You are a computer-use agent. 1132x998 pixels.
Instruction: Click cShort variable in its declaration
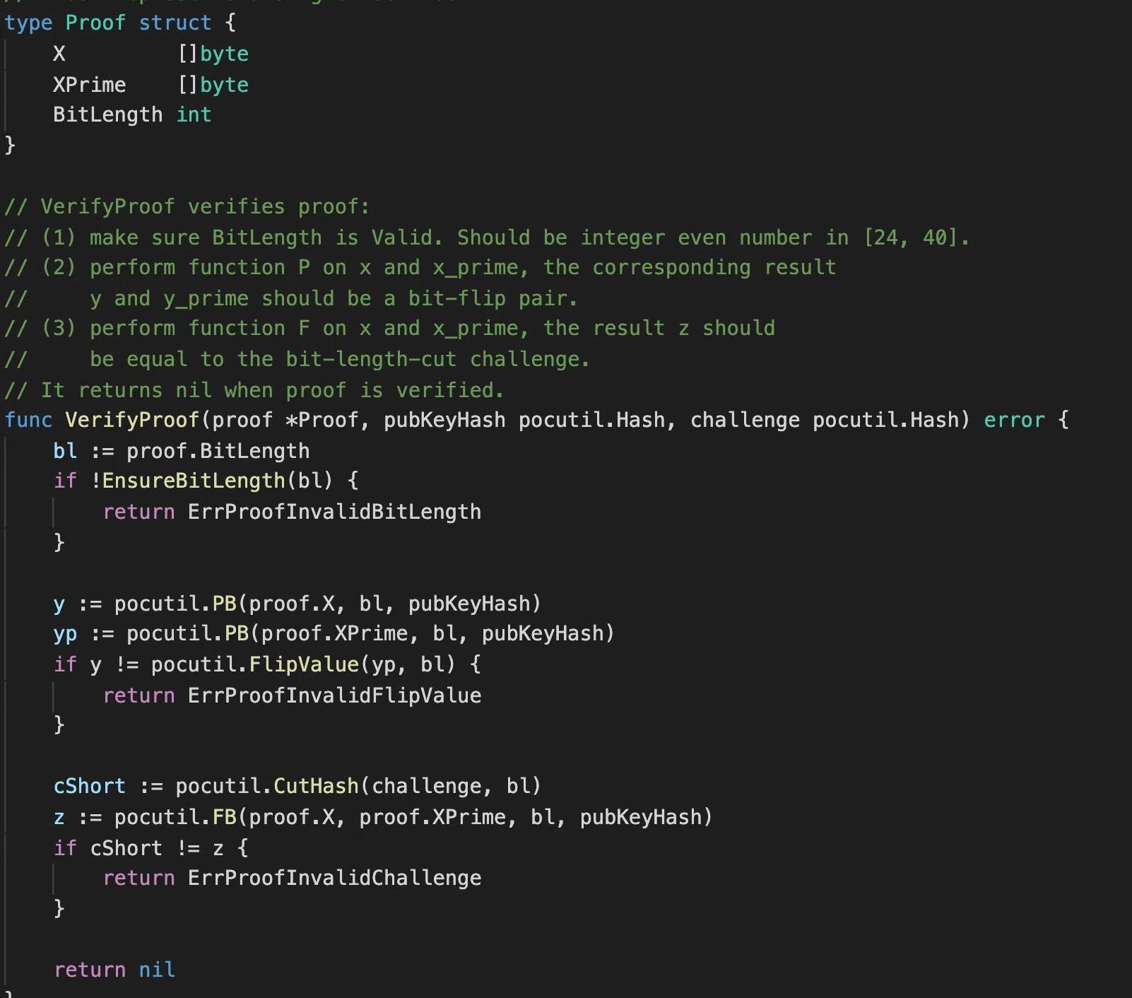click(89, 786)
